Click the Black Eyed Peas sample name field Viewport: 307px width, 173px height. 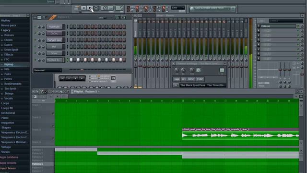coord(202,85)
